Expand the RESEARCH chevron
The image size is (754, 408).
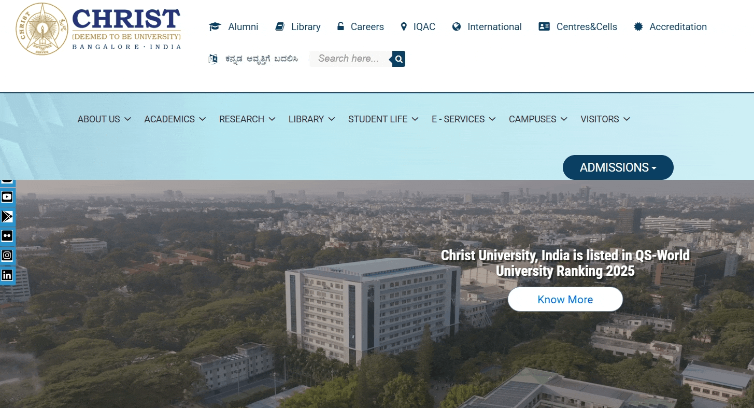[x=272, y=119]
